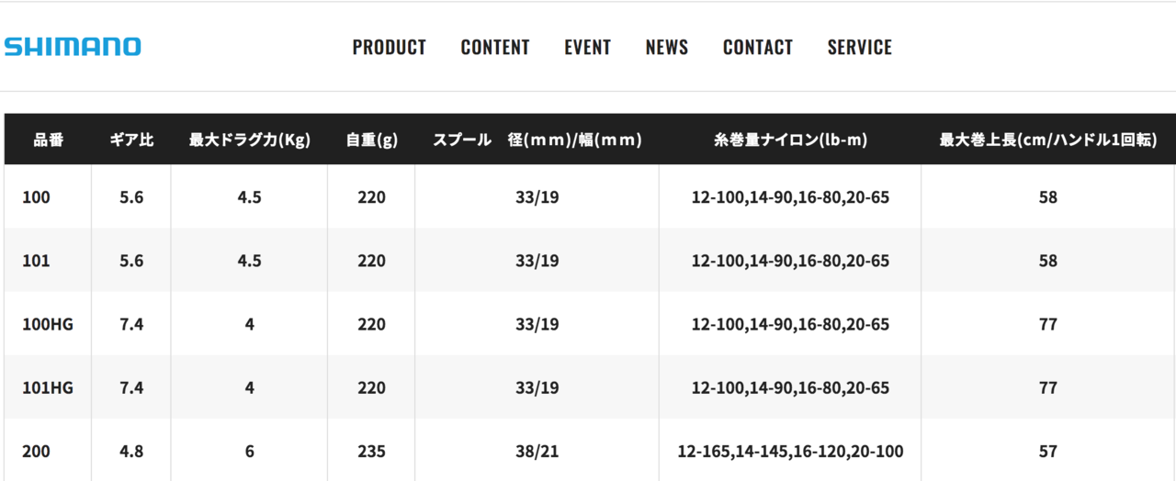The image size is (1176, 481).
Task: Open the NEWS section
Action: (667, 47)
